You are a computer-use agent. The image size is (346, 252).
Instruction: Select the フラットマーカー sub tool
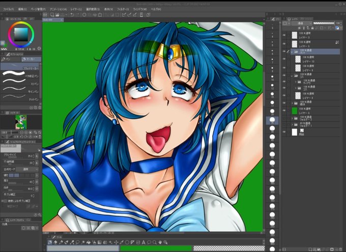pos(20,66)
